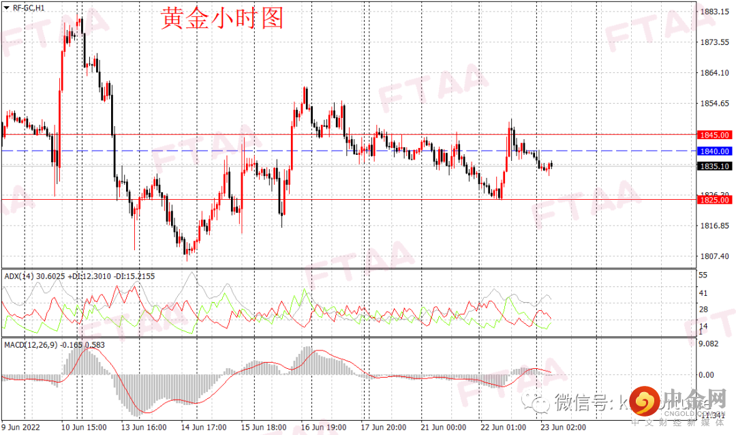Click the red 黄金小时图 chart title
736x435 pixels.
click(x=222, y=19)
